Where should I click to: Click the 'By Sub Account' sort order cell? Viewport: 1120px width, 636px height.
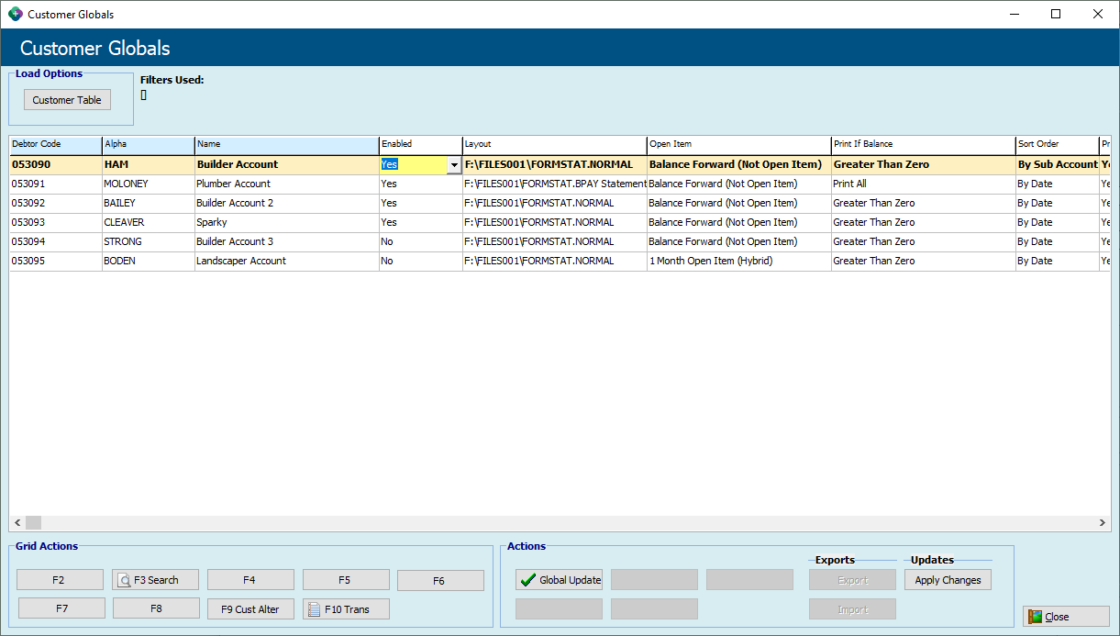coord(1058,164)
